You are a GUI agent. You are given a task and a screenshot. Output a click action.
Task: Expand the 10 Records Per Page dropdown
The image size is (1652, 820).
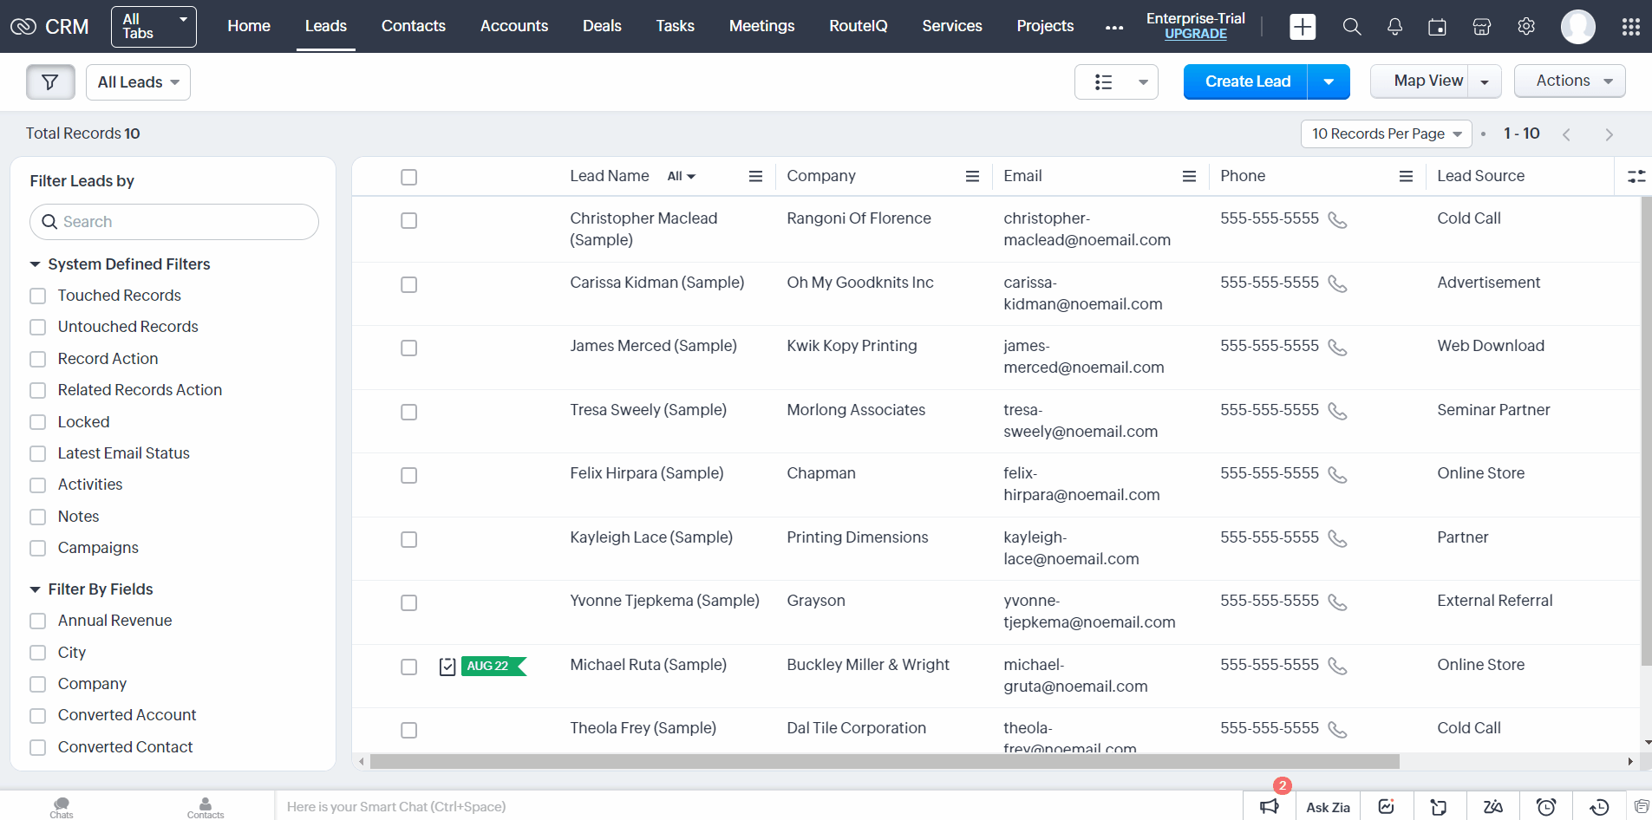click(1385, 133)
